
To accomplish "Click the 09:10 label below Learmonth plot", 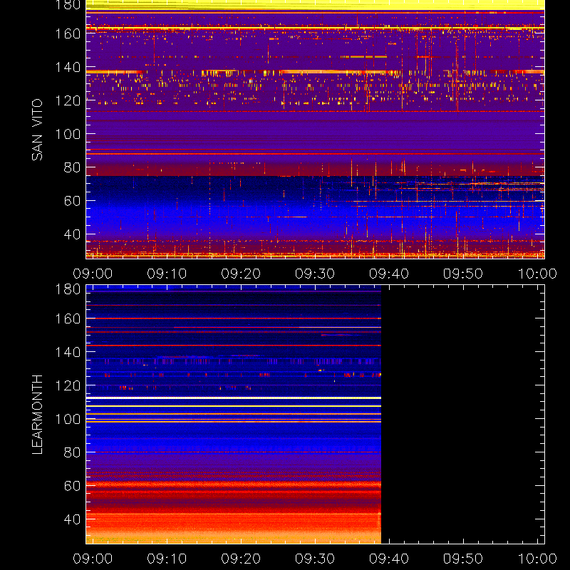I will pos(167,559).
